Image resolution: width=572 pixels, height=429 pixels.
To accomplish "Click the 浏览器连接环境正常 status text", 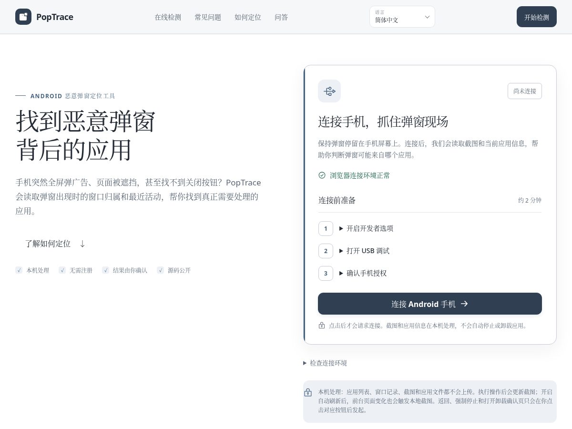I will [x=360, y=175].
